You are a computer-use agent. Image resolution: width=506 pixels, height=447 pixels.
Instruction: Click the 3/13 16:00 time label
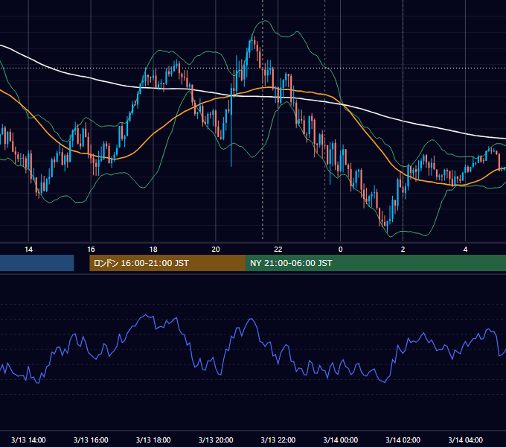[91, 440]
